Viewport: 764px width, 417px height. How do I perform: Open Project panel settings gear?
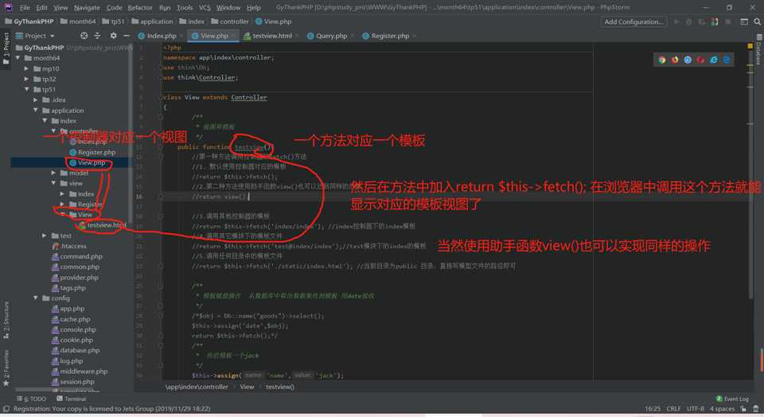pyautogui.click(x=114, y=36)
